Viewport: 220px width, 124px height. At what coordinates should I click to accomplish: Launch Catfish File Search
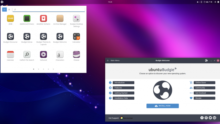tap(27, 54)
